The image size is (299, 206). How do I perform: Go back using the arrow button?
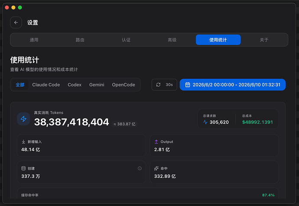[x=16, y=22]
